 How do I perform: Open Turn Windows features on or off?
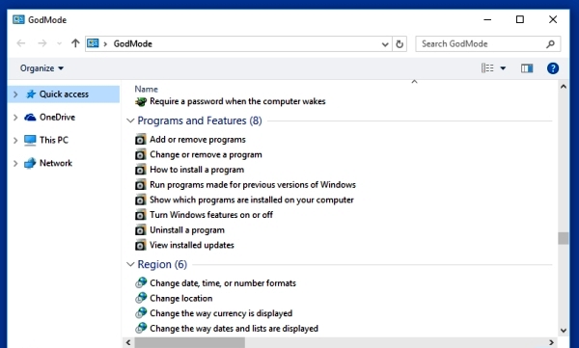[211, 215]
